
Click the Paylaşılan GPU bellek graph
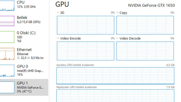[x=115, y=96]
